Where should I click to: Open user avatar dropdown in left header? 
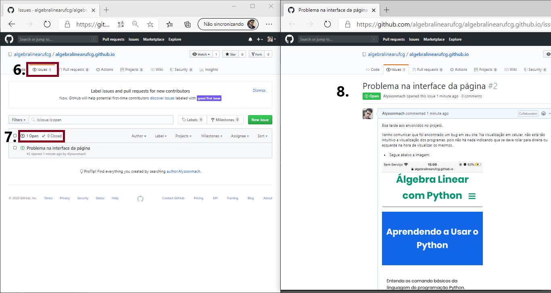click(271, 39)
